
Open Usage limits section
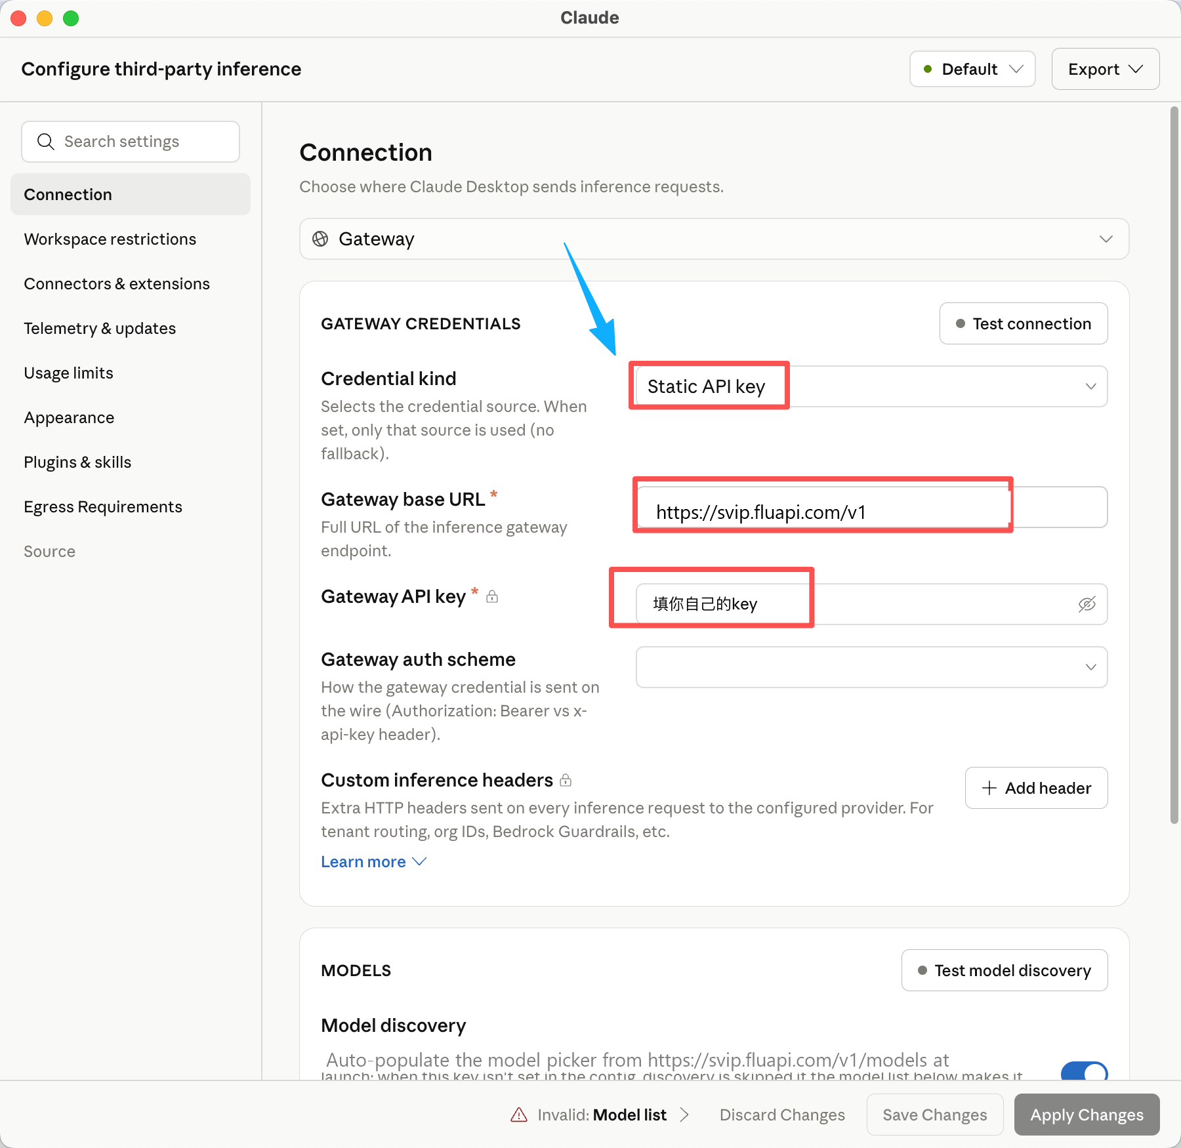click(131, 373)
